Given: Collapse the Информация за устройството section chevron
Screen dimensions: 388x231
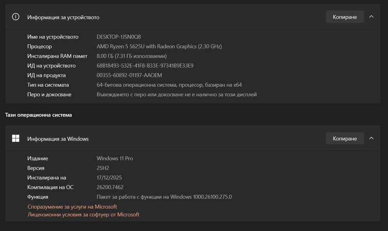Looking at the screenshot, I should 371,17.
